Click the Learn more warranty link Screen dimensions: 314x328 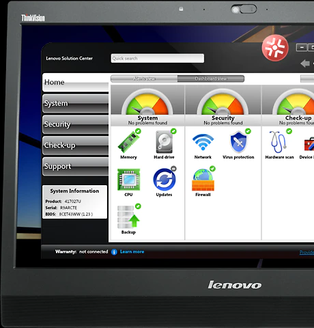pyautogui.click(x=132, y=251)
